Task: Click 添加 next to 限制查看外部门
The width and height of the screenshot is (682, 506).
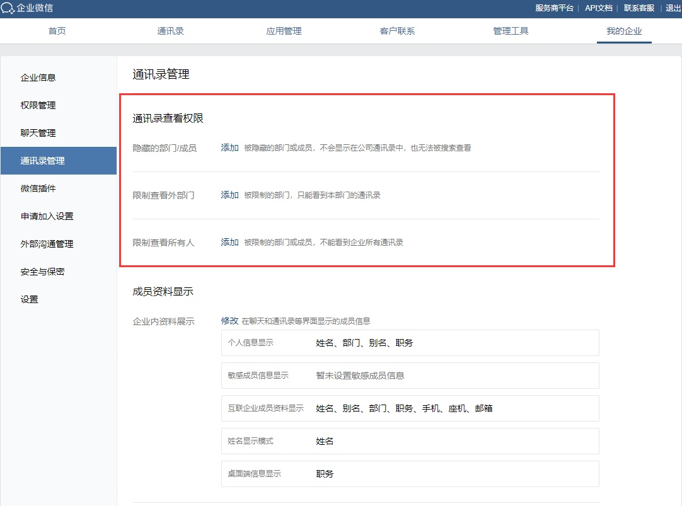Action: [229, 195]
